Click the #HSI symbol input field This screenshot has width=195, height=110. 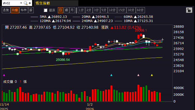pyautogui.click(x=10, y=3)
